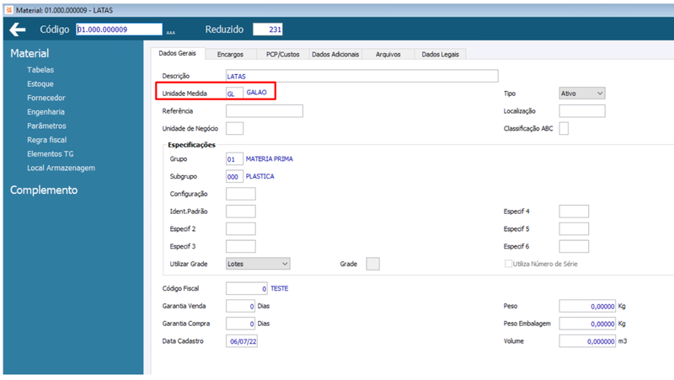The height and width of the screenshot is (380, 674).
Task: Click the Ident.Padrão input field
Action: tap(241, 211)
